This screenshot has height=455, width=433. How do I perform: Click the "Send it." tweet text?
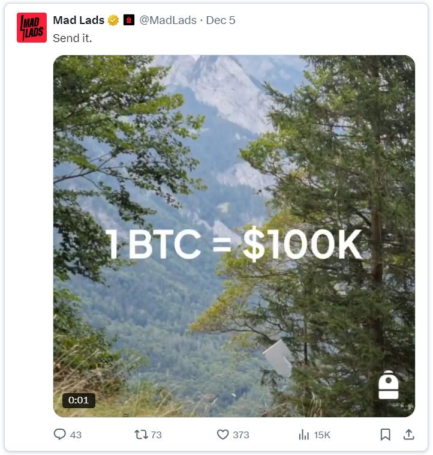point(72,38)
